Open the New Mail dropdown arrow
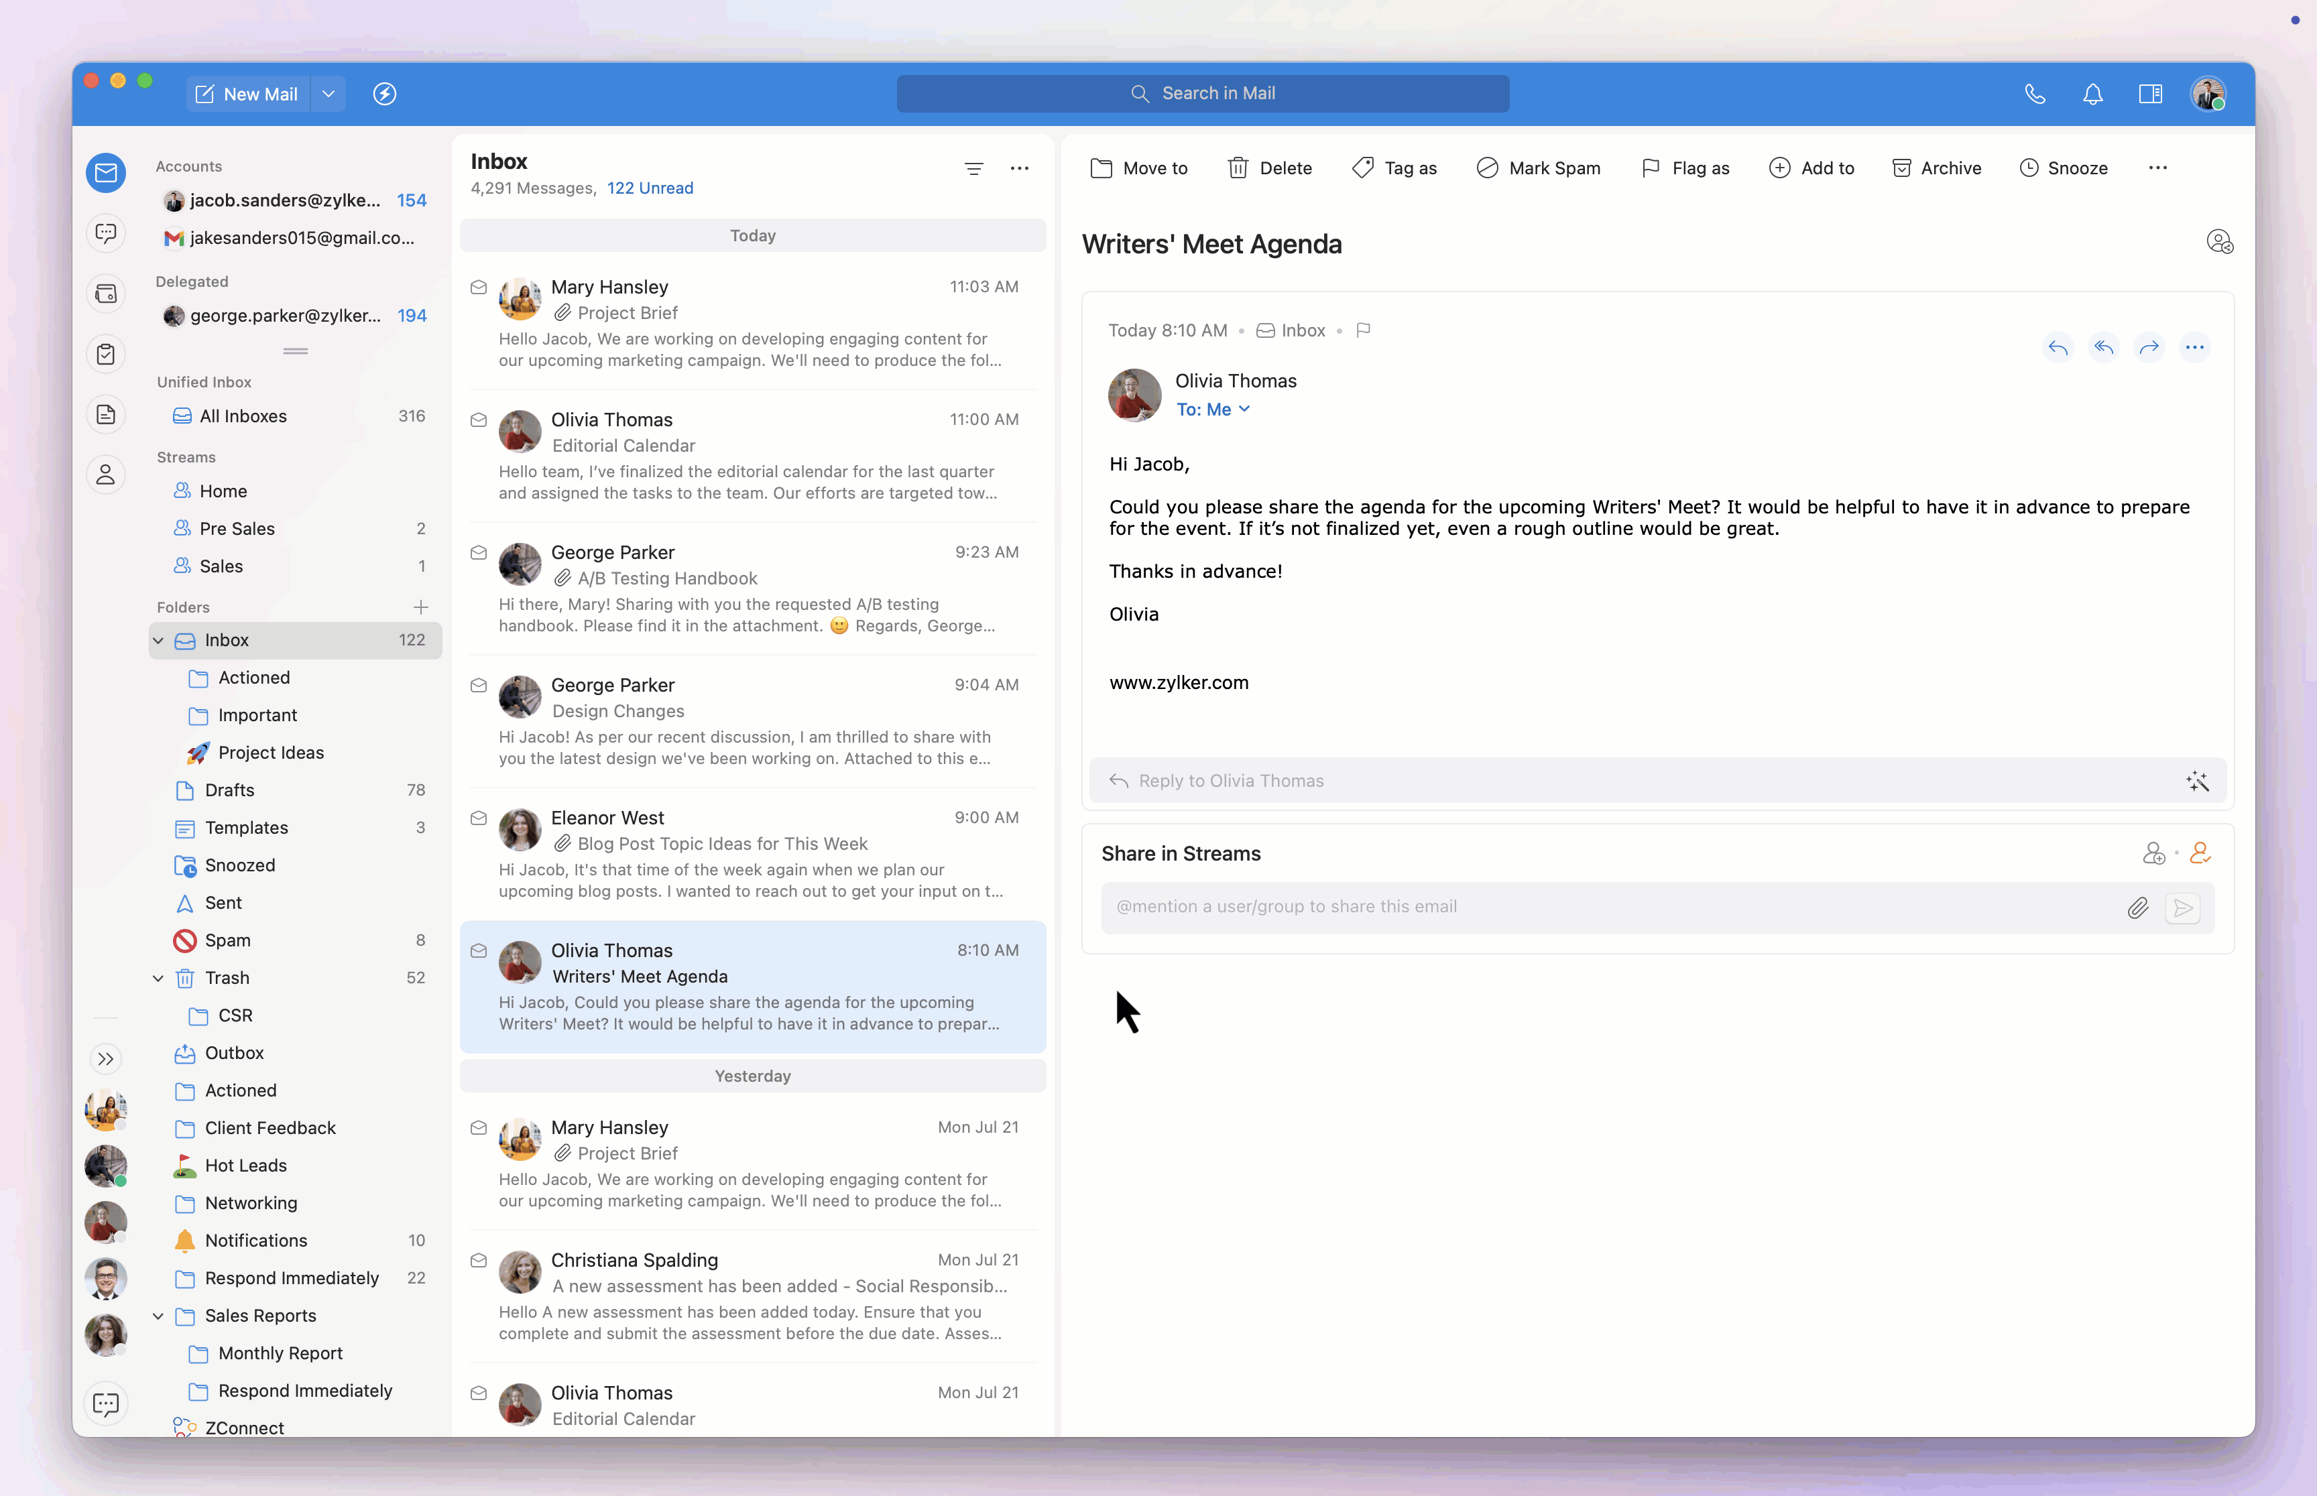The width and height of the screenshot is (2317, 1496). pos(329,95)
